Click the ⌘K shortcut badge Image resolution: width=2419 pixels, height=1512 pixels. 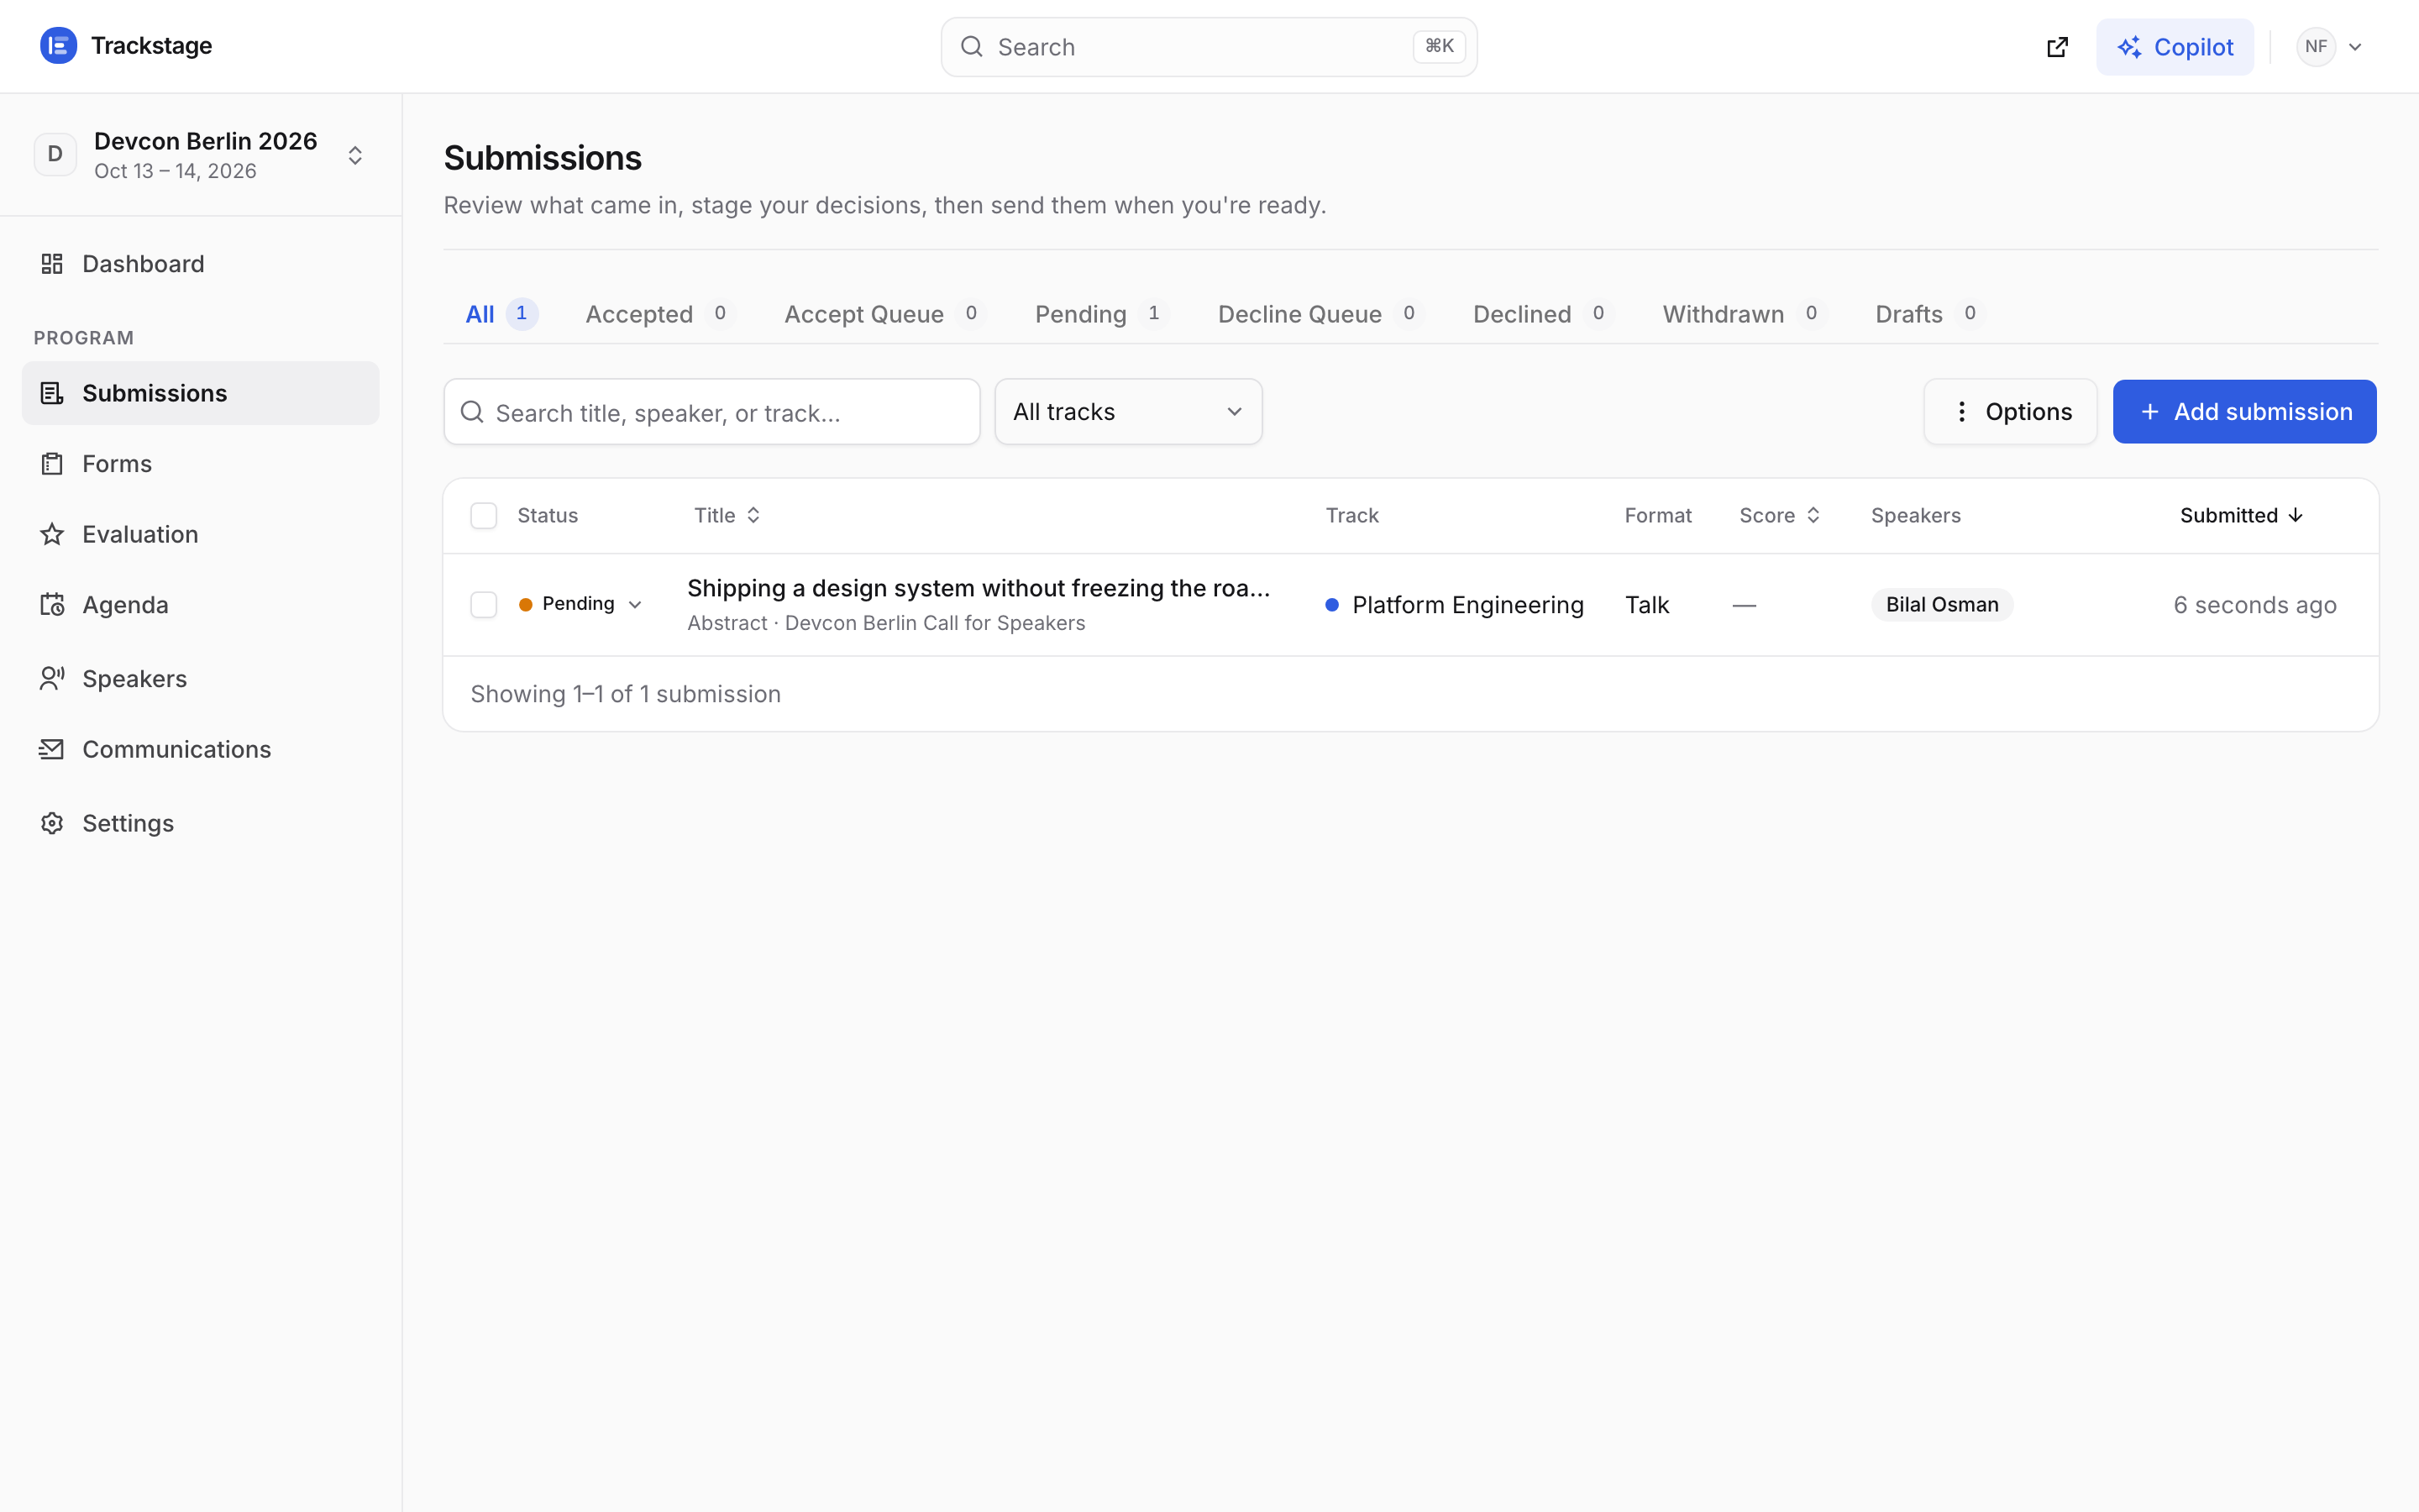point(1439,46)
